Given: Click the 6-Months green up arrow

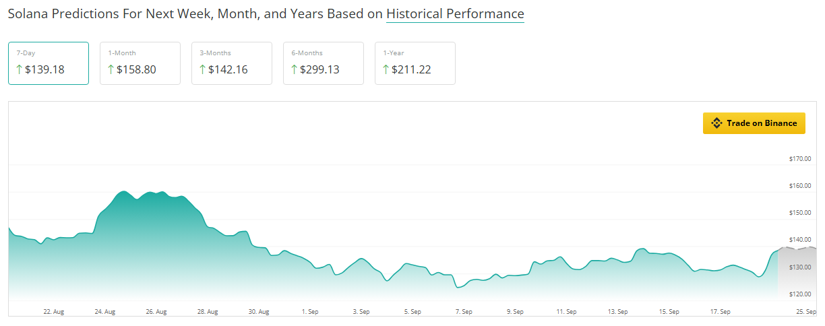Looking at the screenshot, I should pyautogui.click(x=294, y=69).
